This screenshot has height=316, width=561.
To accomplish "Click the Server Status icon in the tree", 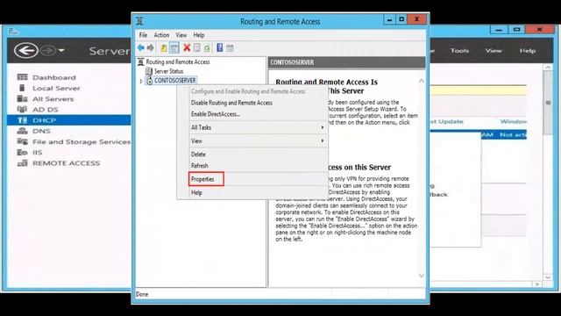I will click(149, 71).
